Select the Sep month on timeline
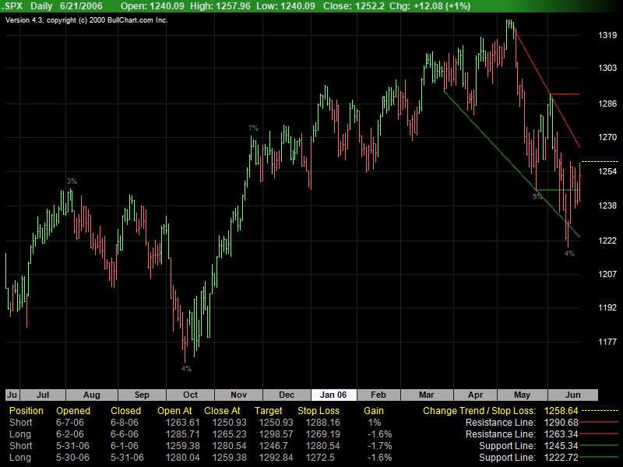The image size is (623, 467). (142, 395)
